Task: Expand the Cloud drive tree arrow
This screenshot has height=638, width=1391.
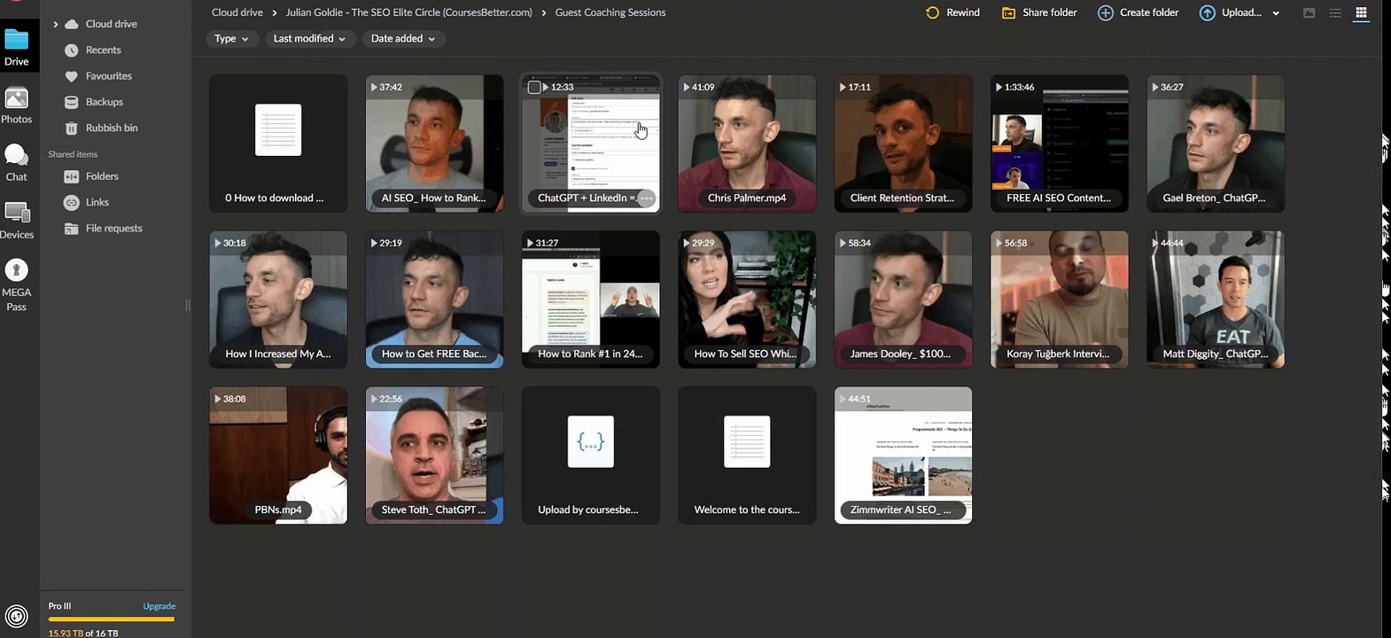Action: [56, 24]
